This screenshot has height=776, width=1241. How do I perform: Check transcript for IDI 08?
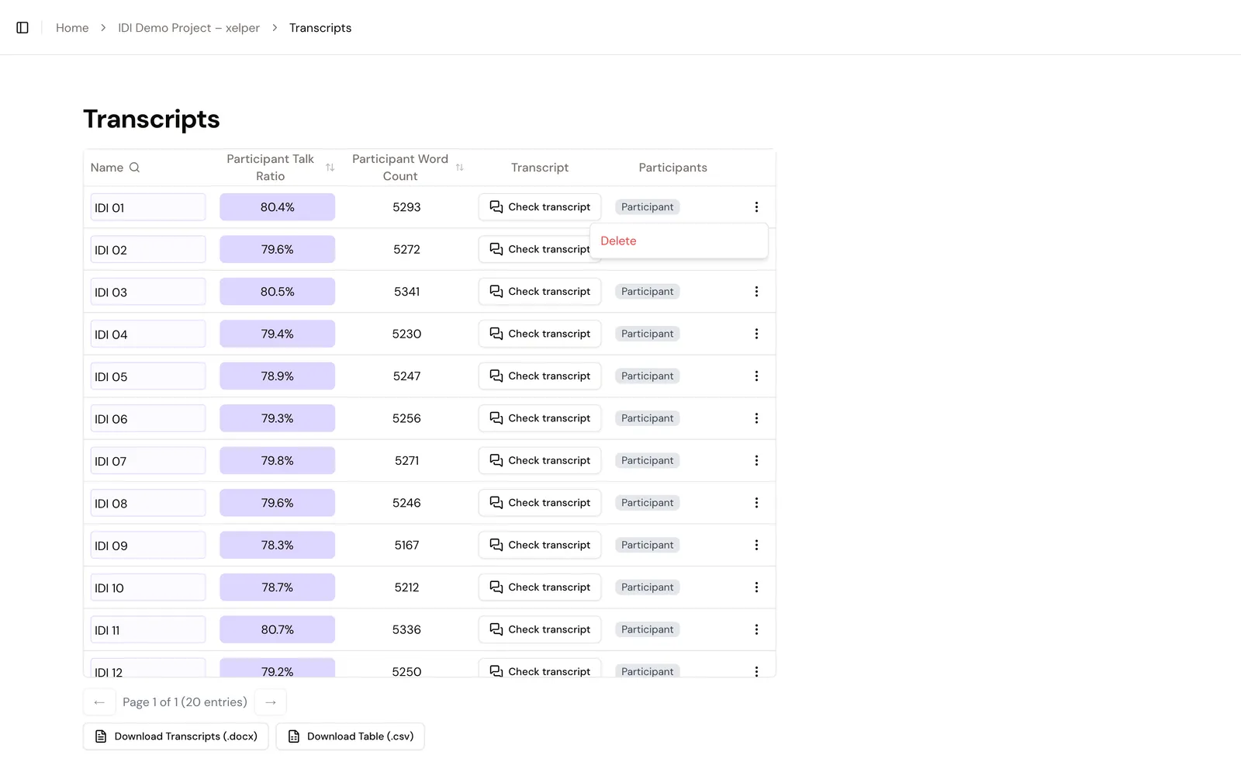(540, 503)
